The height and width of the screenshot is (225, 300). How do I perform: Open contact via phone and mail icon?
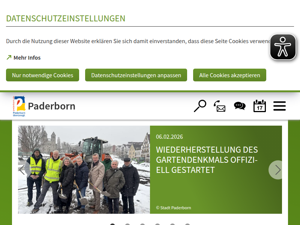tap(220, 106)
